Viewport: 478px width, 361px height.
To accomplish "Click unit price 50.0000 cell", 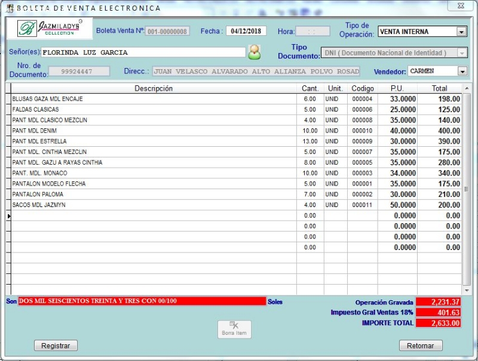I will click(x=397, y=205).
